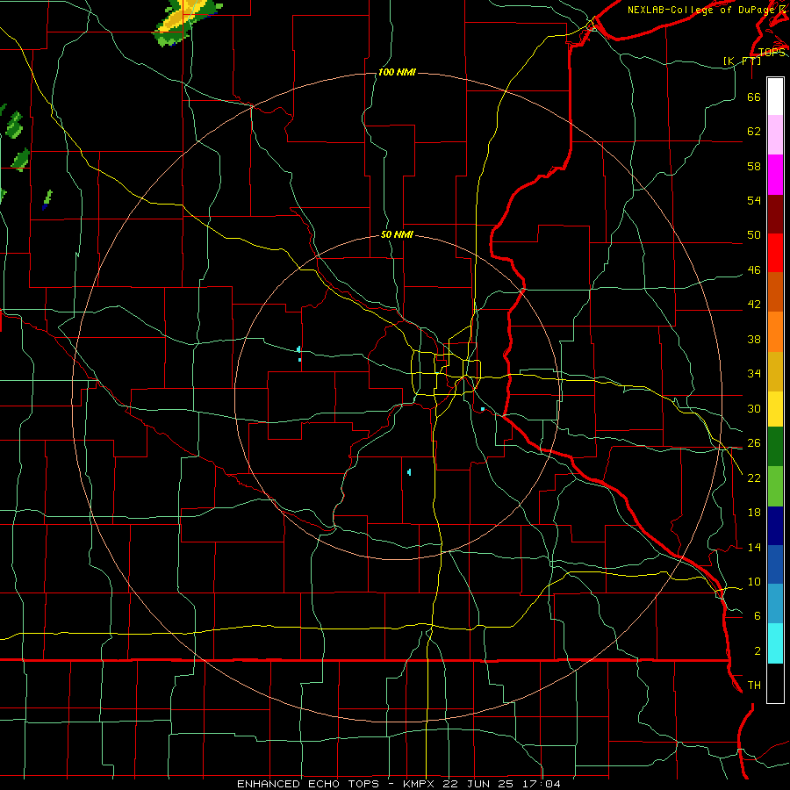Select the navy blue legend swatch

click(x=775, y=526)
